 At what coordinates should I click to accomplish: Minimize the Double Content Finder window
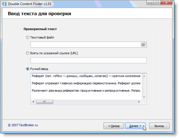[x=150, y=3]
